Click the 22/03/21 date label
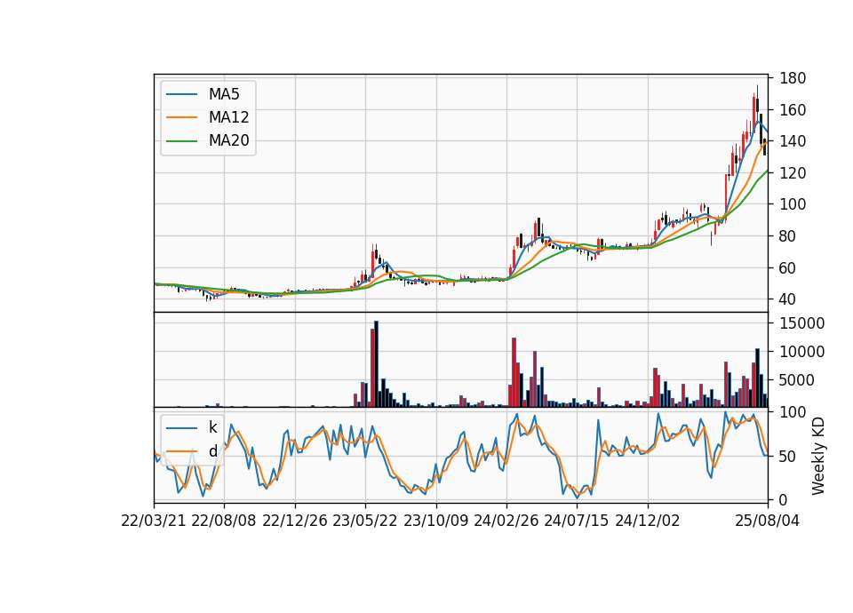This screenshot has width=853, height=613. 154,521
